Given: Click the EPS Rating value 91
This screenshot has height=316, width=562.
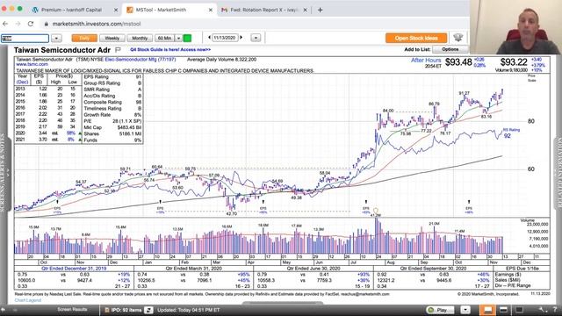Looking at the screenshot, I should click(x=139, y=76).
